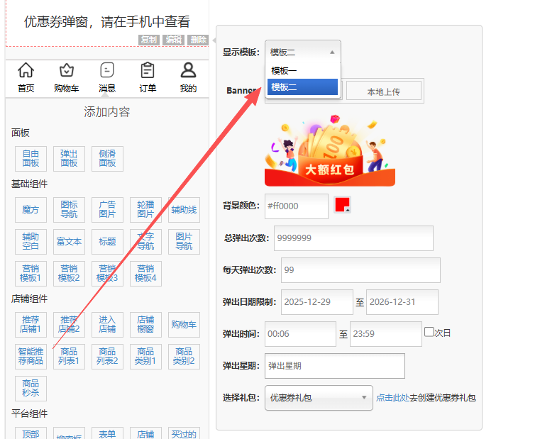Image resolution: width=540 pixels, height=439 pixels.
Task: Add the 轮播图片 carousel component
Action: point(145,210)
